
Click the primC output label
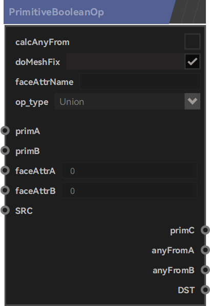tap(182, 230)
